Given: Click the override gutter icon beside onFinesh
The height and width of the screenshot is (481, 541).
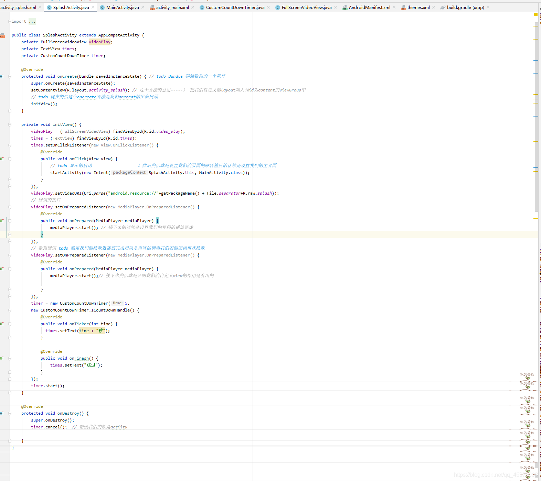Looking at the screenshot, I should [x=2, y=358].
